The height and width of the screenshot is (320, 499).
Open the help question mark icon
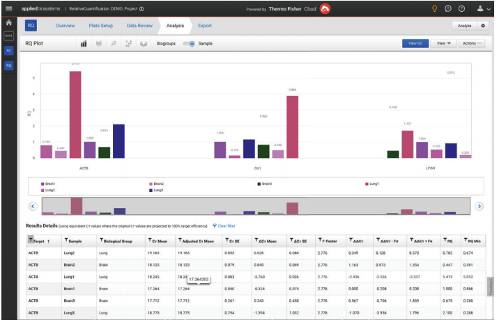pos(461,8)
